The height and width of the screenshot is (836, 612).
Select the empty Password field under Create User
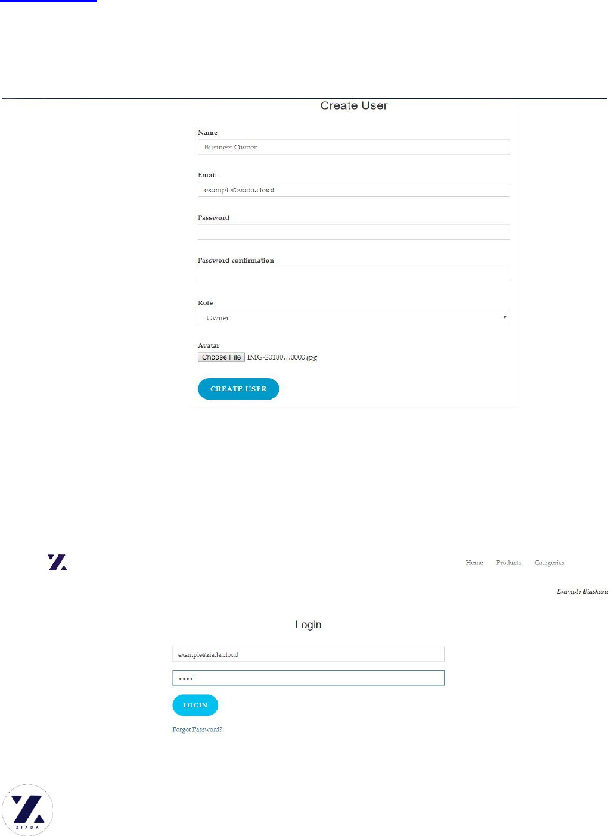coord(353,232)
